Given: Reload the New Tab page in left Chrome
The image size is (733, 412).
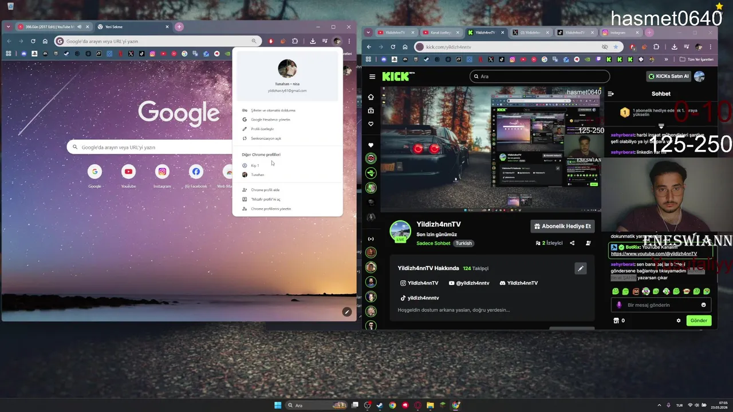Looking at the screenshot, I should 33,41.
